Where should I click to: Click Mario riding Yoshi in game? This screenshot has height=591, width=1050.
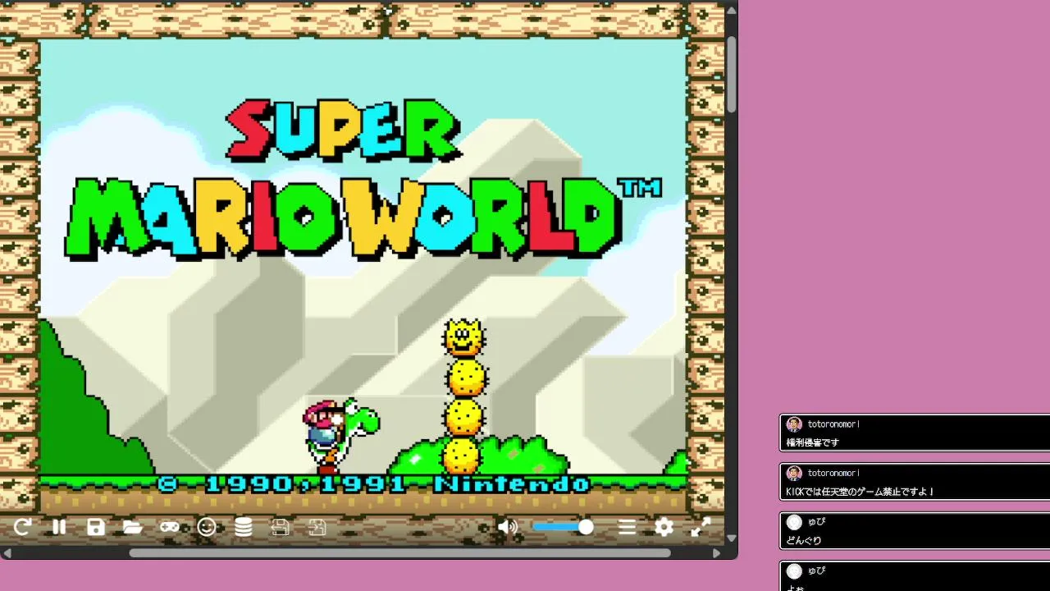tap(340, 435)
